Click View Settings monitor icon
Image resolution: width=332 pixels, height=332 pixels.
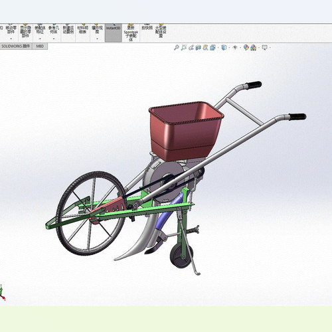pos(264,47)
